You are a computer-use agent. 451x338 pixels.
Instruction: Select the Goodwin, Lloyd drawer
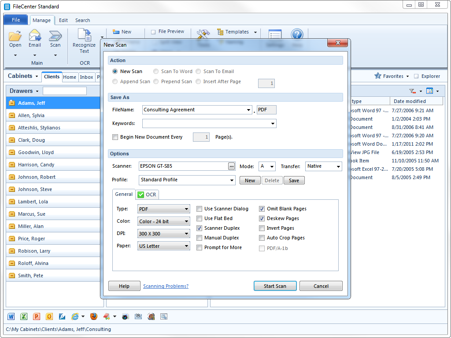pos(36,152)
